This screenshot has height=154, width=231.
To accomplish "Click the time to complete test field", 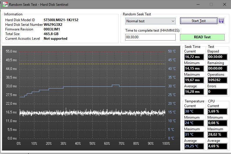I will (x=150, y=37).
